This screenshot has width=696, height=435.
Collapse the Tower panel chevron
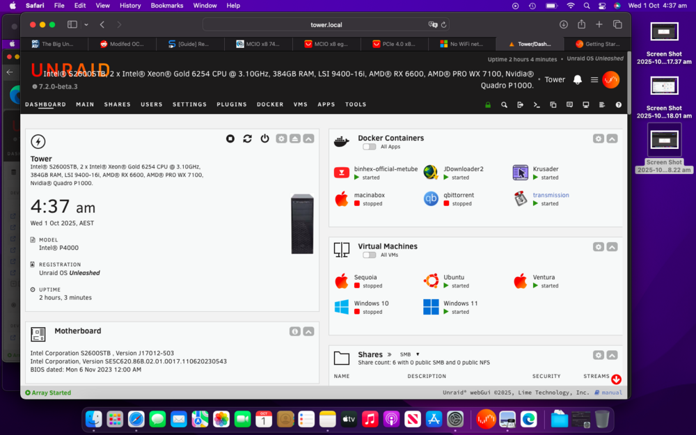coord(308,139)
